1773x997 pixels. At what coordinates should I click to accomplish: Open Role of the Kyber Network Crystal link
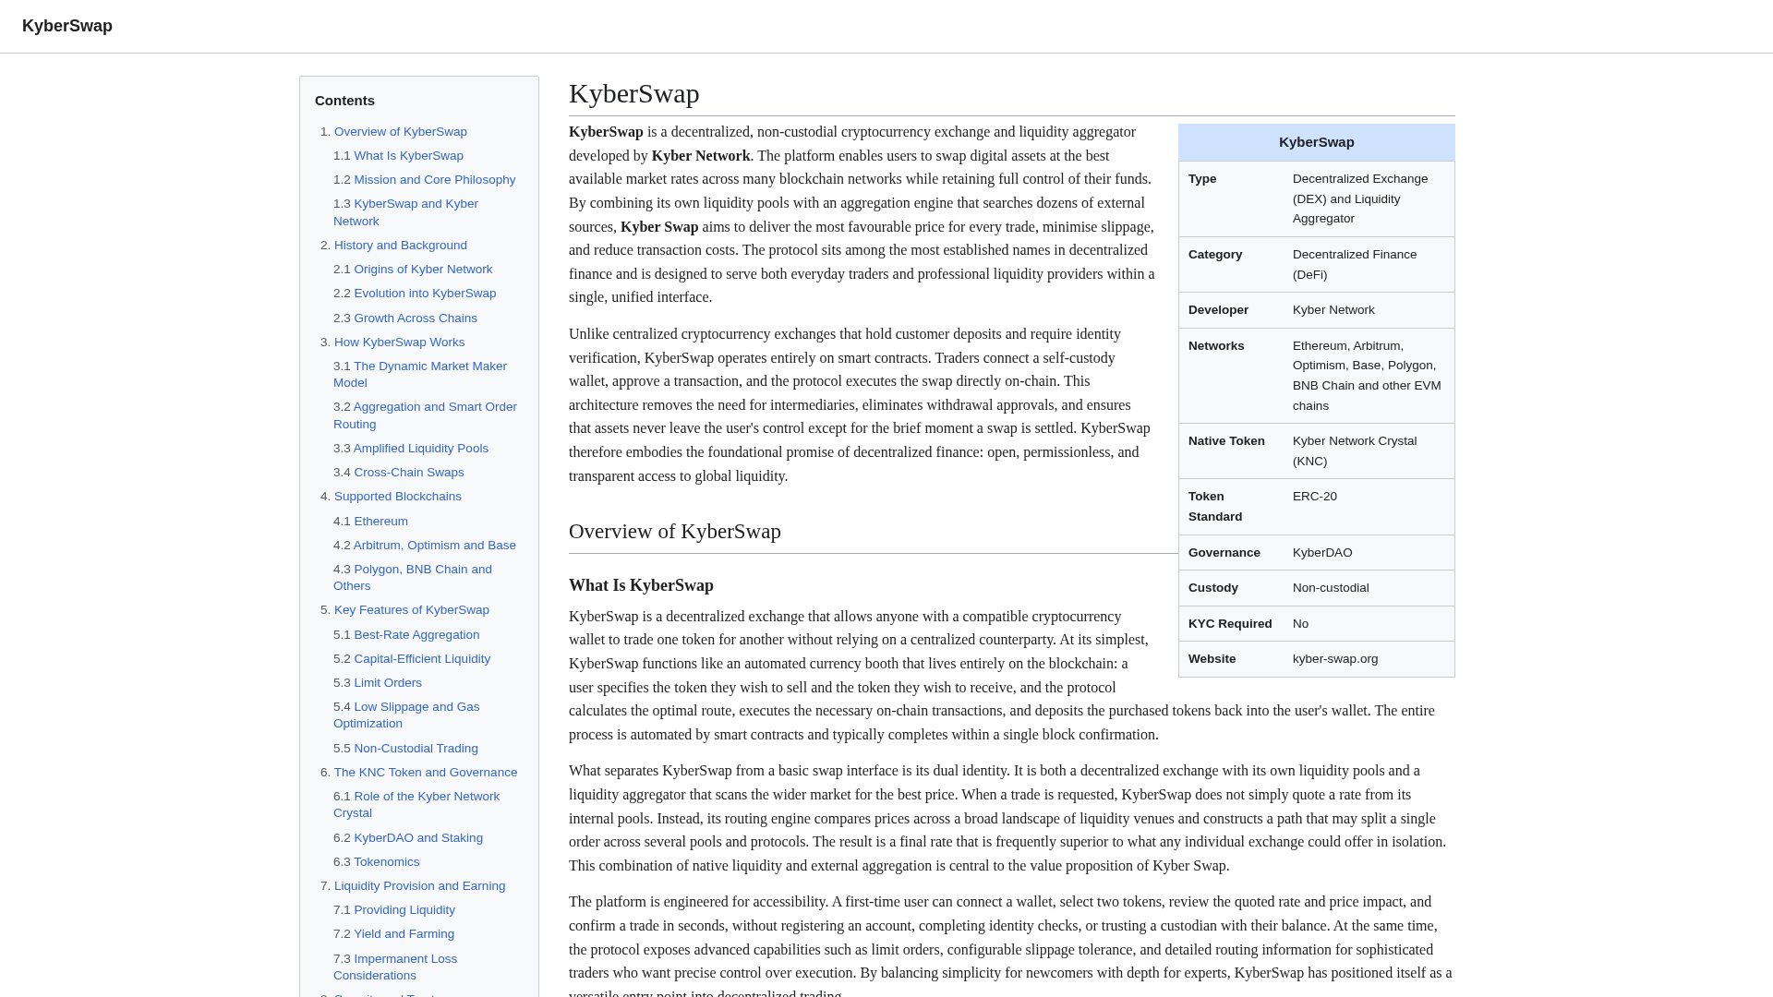[416, 805]
